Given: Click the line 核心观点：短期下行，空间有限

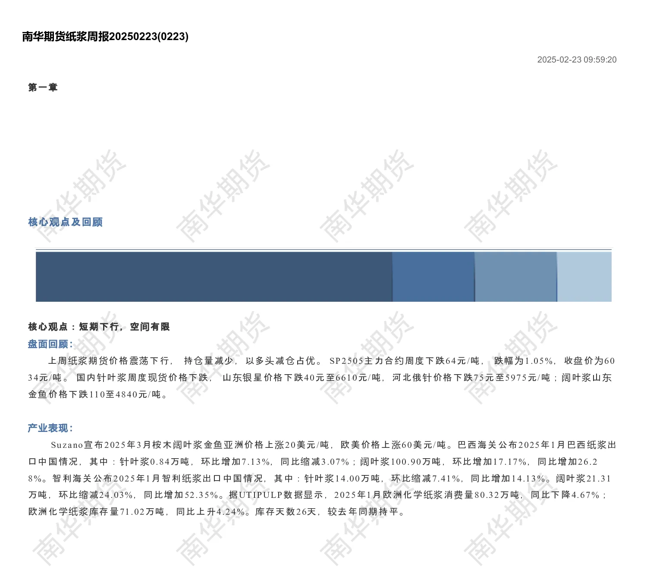Looking at the screenshot, I should click(x=99, y=327).
